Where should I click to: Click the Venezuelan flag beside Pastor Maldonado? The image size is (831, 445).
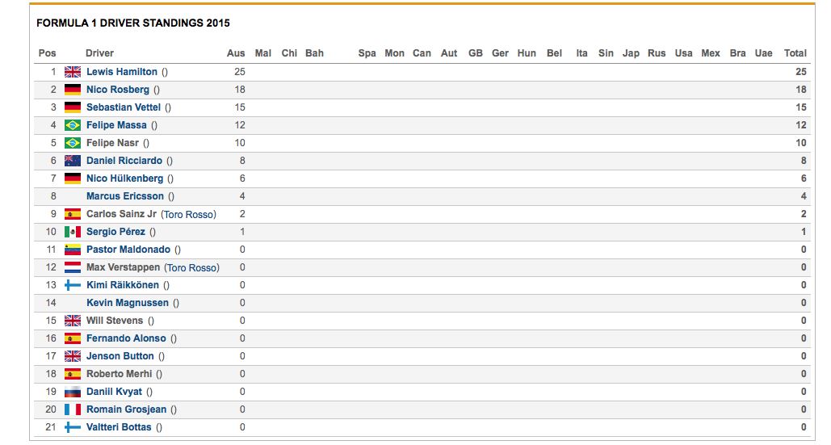point(73,250)
